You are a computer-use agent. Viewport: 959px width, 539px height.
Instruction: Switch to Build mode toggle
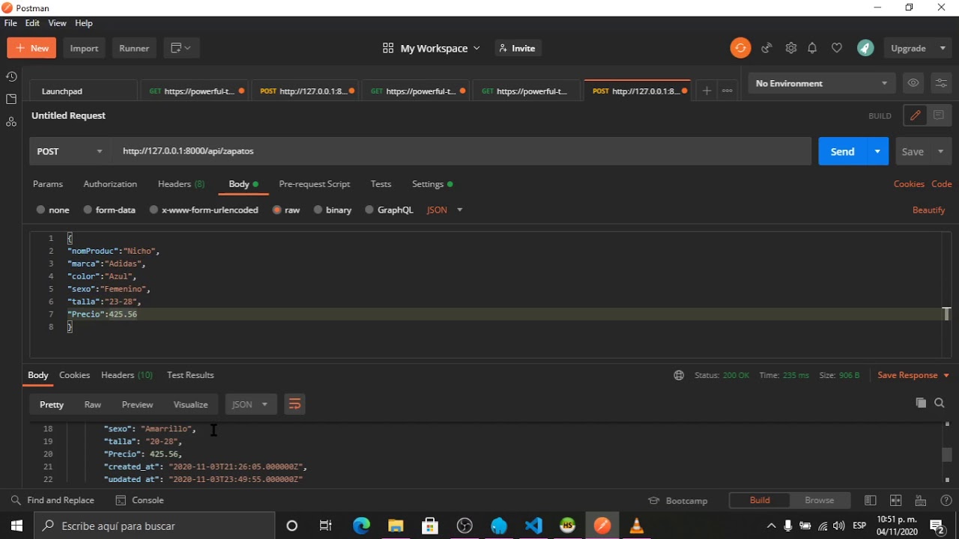(760, 500)
